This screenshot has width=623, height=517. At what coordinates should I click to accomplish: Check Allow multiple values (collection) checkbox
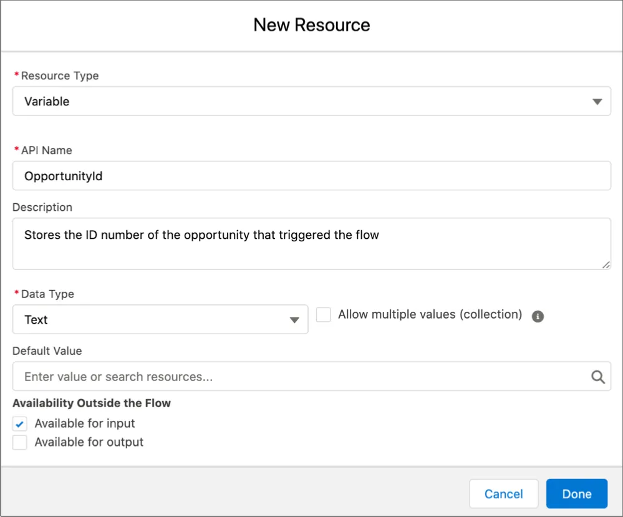pos(323,315)
